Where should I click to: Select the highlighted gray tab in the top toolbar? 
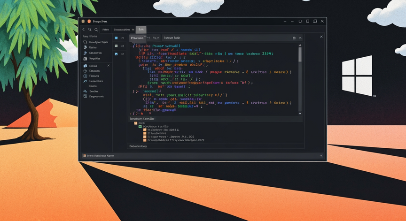pos(141,30)
